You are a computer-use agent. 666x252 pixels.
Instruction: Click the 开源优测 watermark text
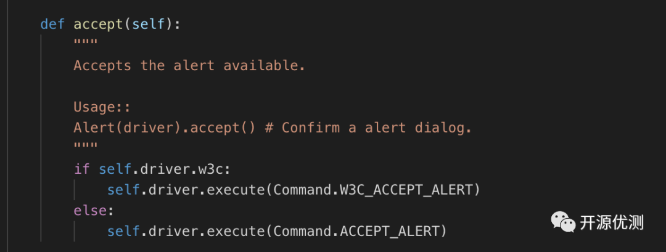pyautogui.click(x=611, y=222)
